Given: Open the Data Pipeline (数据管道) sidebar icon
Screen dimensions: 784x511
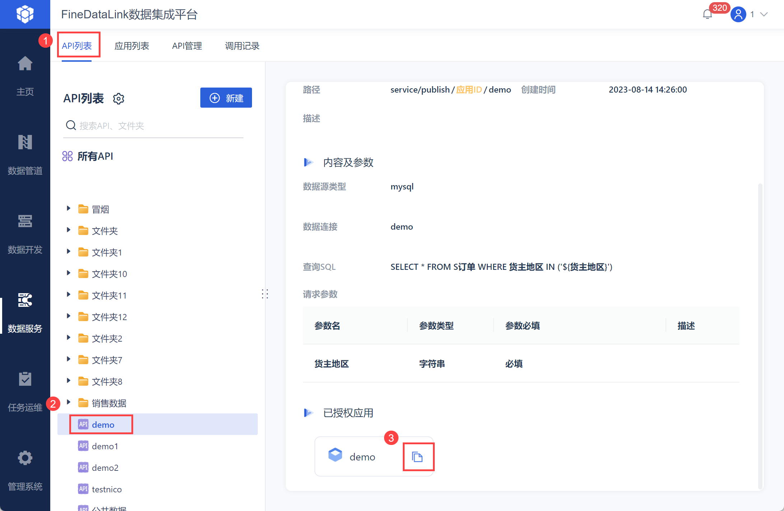Looking at the screenshot, I should 25,142.
